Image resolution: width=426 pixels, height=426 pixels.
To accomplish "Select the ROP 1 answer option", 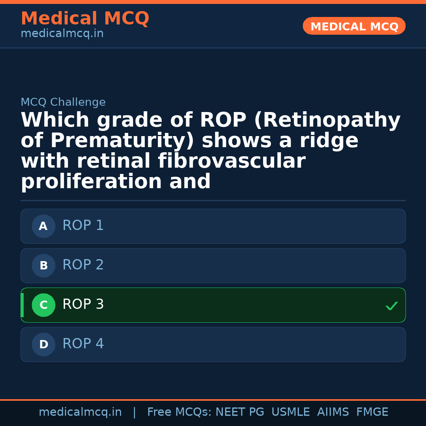I will [213, 226].
